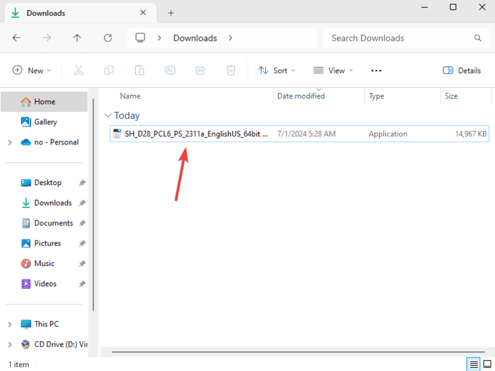The width and height of the screenshot is (495, 371).
Task: Switch to large thumbnails view in status bar
Action: [487, 365]
